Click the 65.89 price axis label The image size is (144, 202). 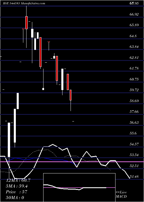134,25
